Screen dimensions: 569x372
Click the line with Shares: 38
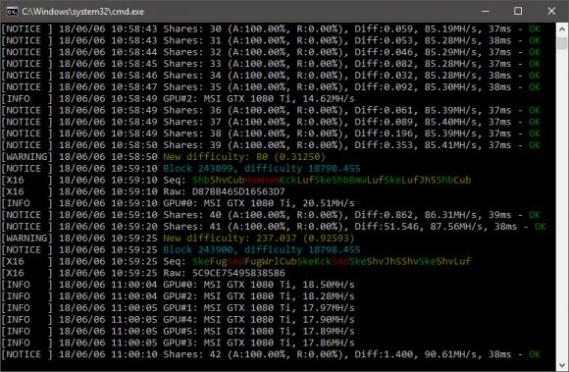tap(271, 133)
